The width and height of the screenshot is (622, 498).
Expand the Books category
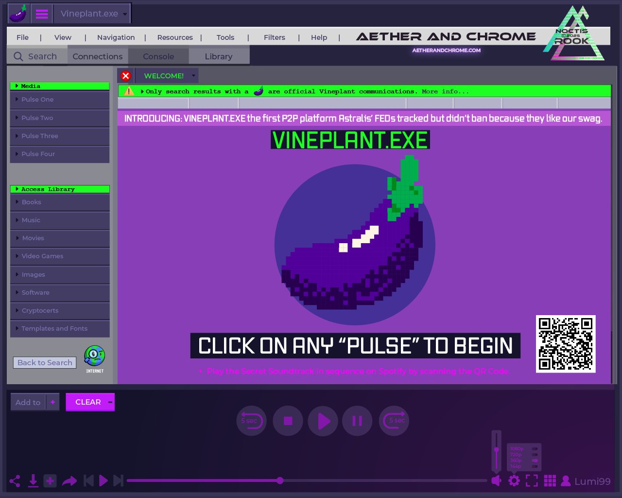(x=60, y=202)
